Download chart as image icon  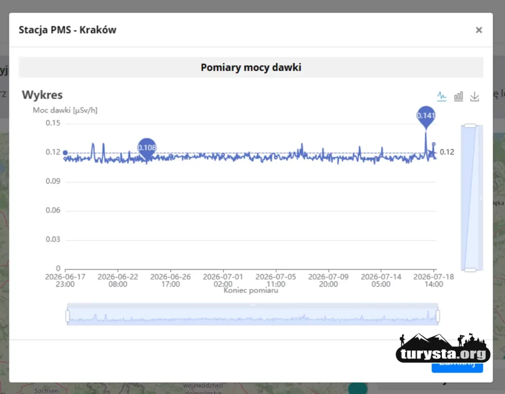click(x=475, y=96)
